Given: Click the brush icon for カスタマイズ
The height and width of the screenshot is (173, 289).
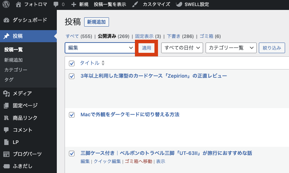Looking at the screenshot, I should click(135, 4).
